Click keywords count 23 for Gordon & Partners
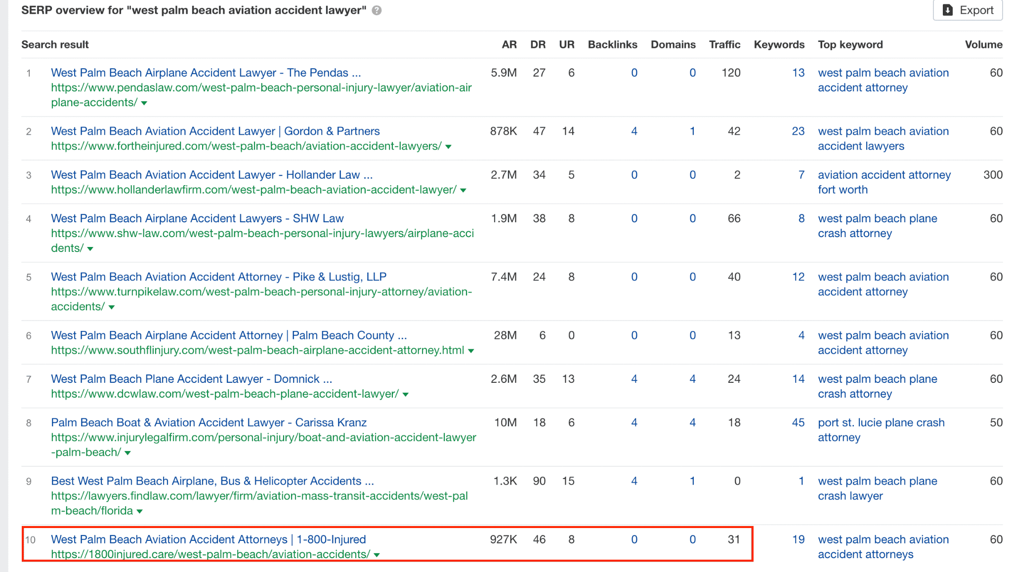The image size is (1012, 572). coord(798,131)
